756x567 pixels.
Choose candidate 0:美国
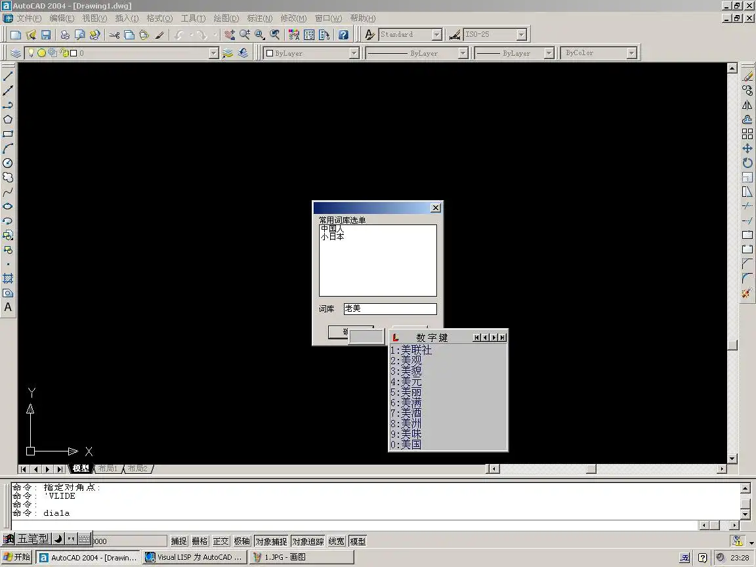click(406, 444)
